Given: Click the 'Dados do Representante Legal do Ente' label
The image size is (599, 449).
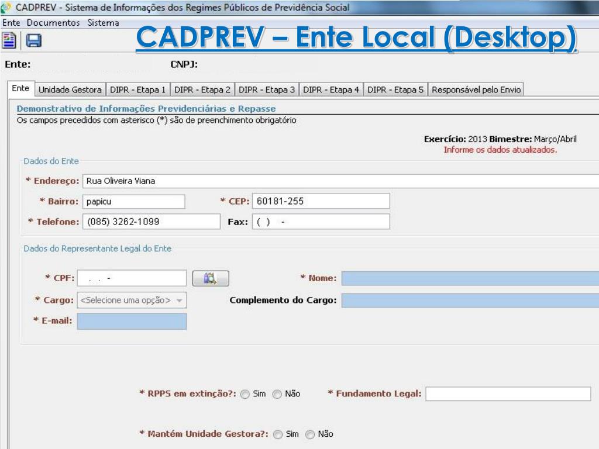Looking at the screenshot, I should pos(98,248).
